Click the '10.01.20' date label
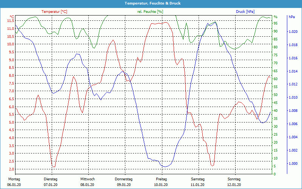 [161, 185]
